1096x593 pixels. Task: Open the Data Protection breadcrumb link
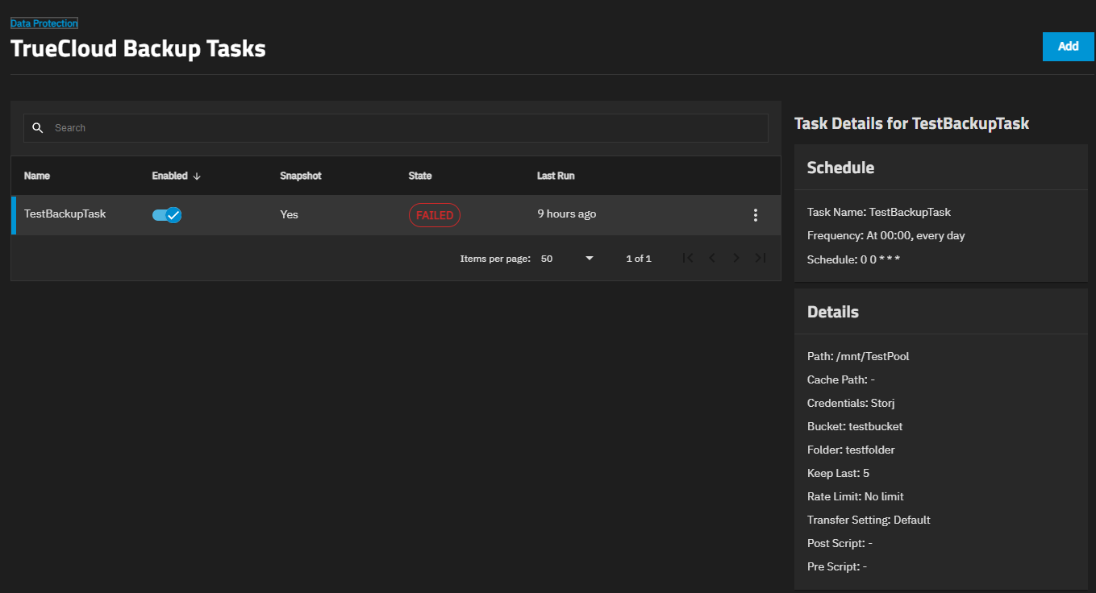tap(44, 23)
